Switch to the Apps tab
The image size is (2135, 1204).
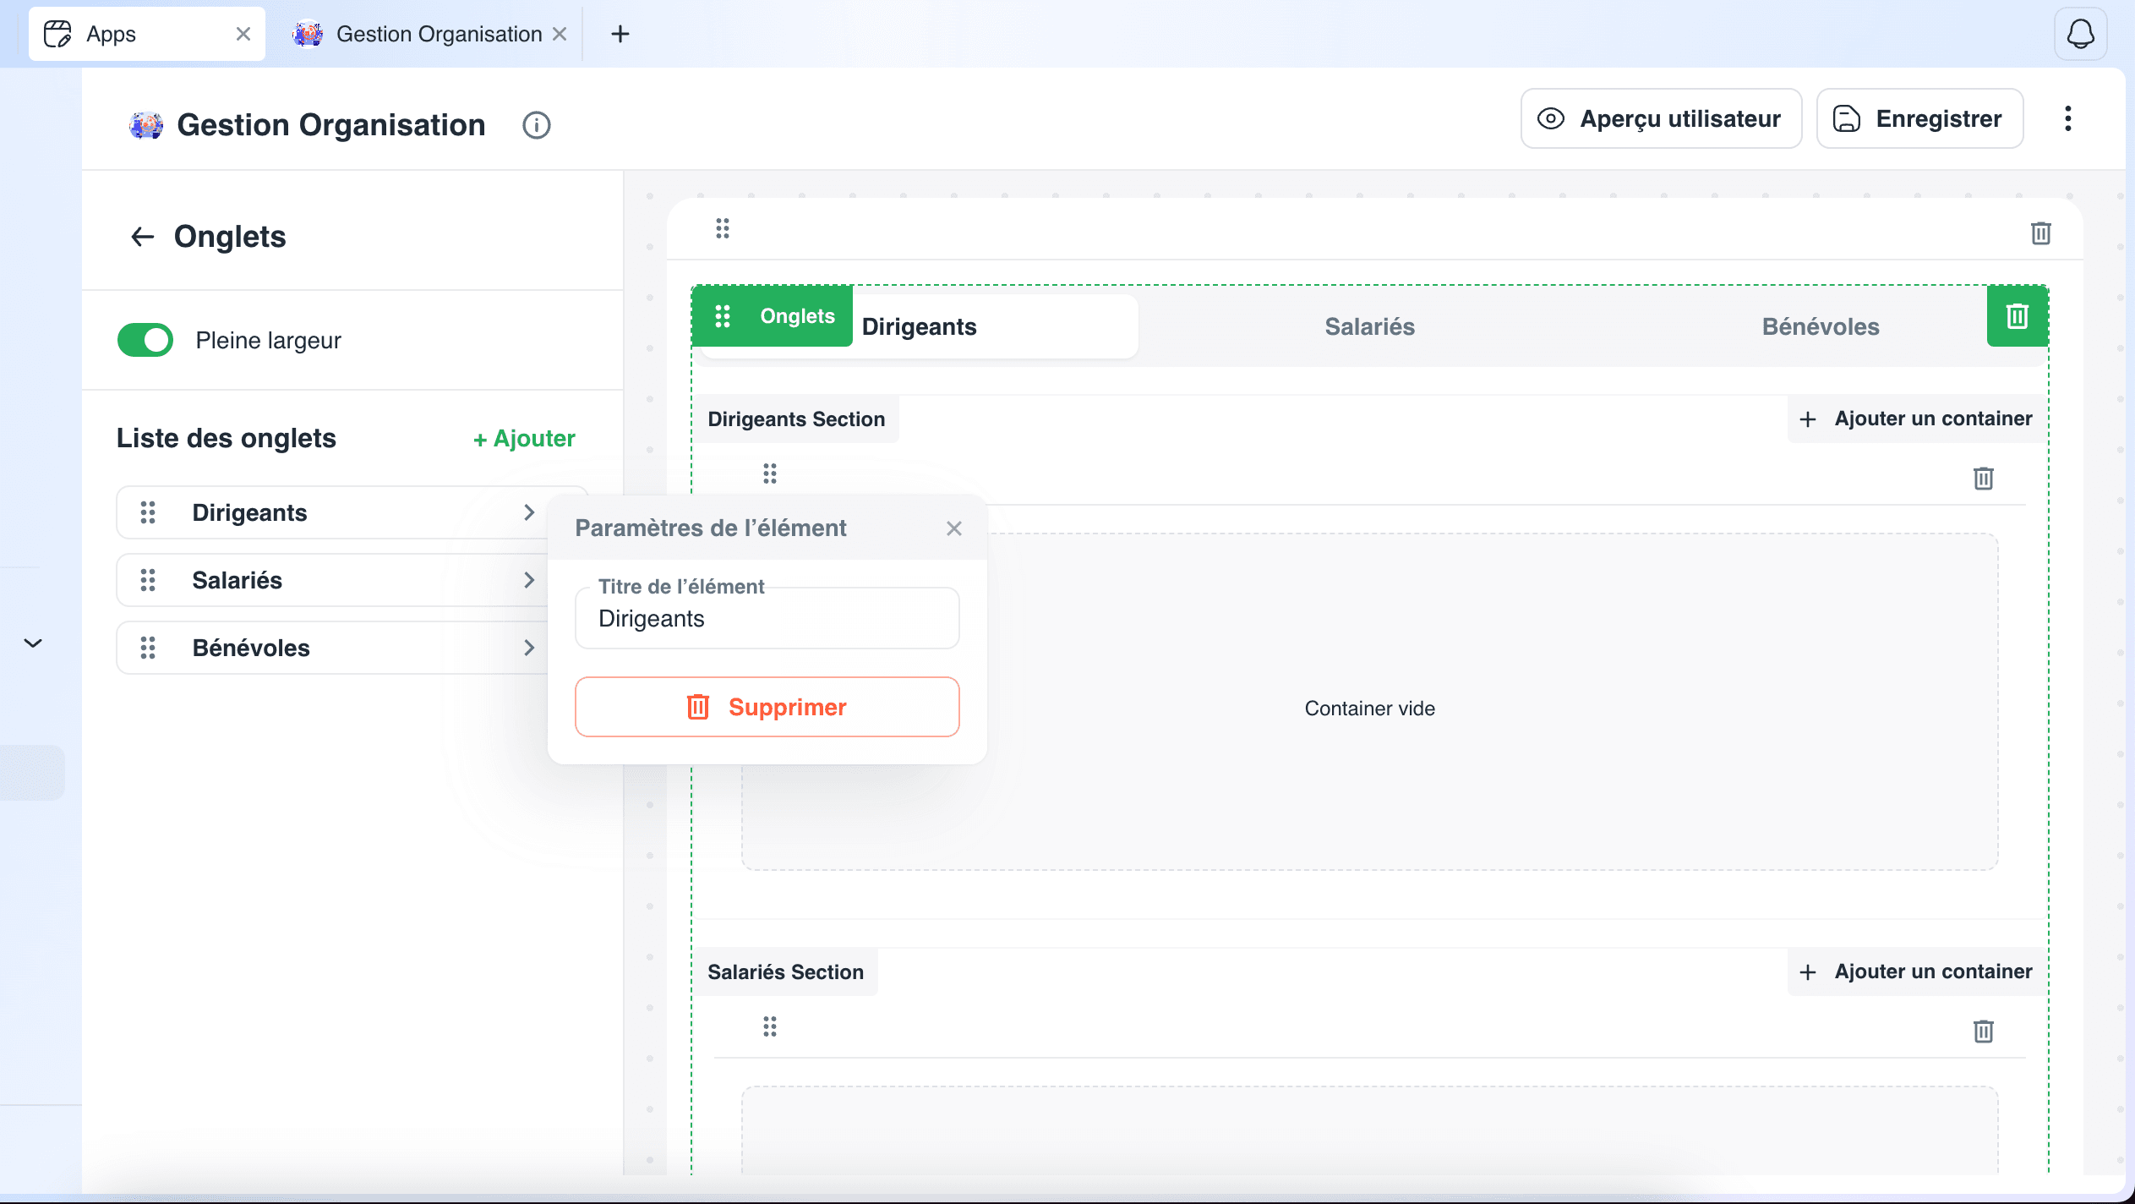(147, 34)
